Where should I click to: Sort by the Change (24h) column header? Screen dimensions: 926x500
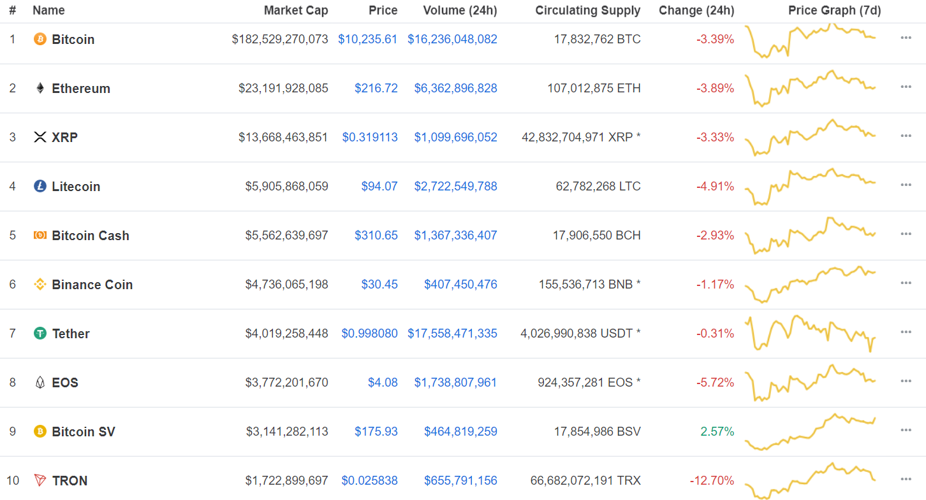(696, 10)
